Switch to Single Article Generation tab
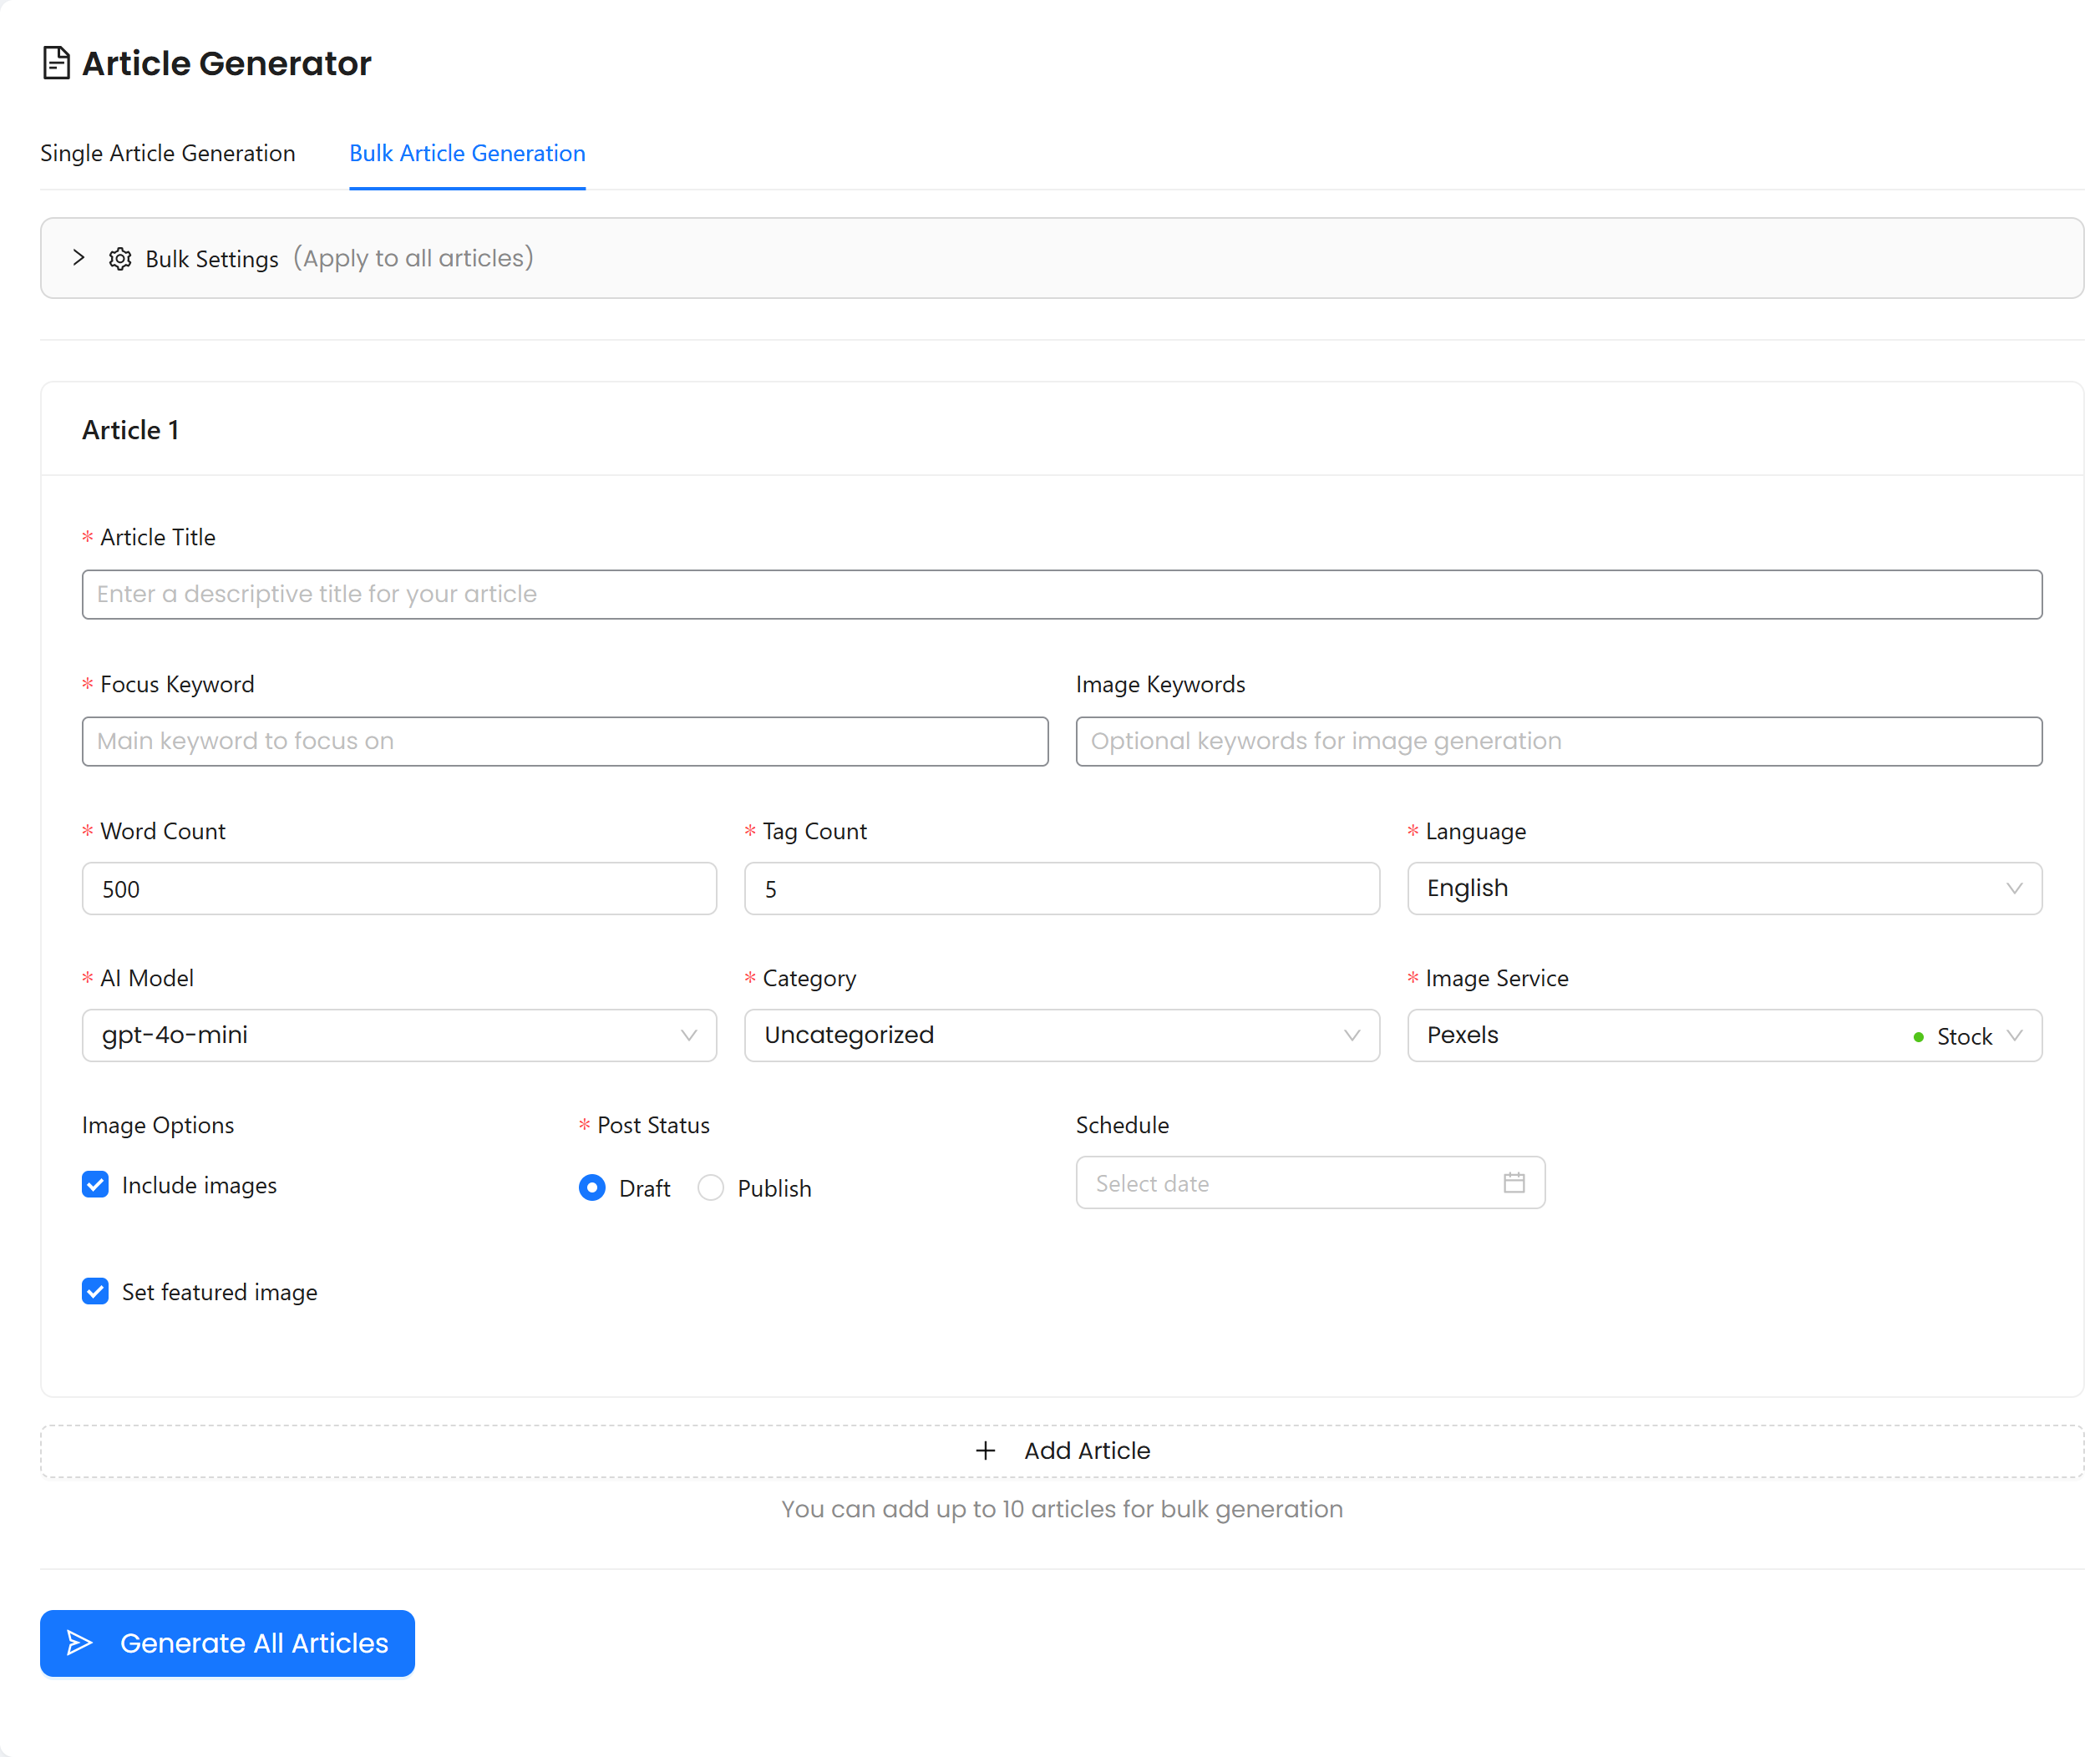2100x1757 pixels. (168, 153)
